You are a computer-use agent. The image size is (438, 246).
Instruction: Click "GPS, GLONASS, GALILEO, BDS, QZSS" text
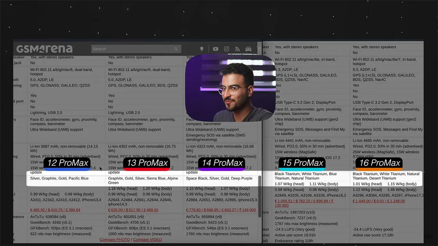pyautogui.click(x=143, y=86)
